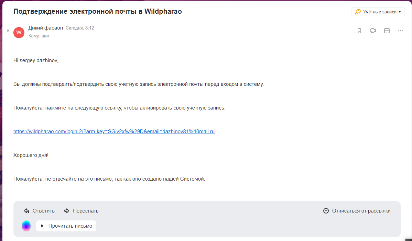This screenshot has height=241, width=412.
Task: Click sender name Дикий фараон
Action: tap(46, 28)
